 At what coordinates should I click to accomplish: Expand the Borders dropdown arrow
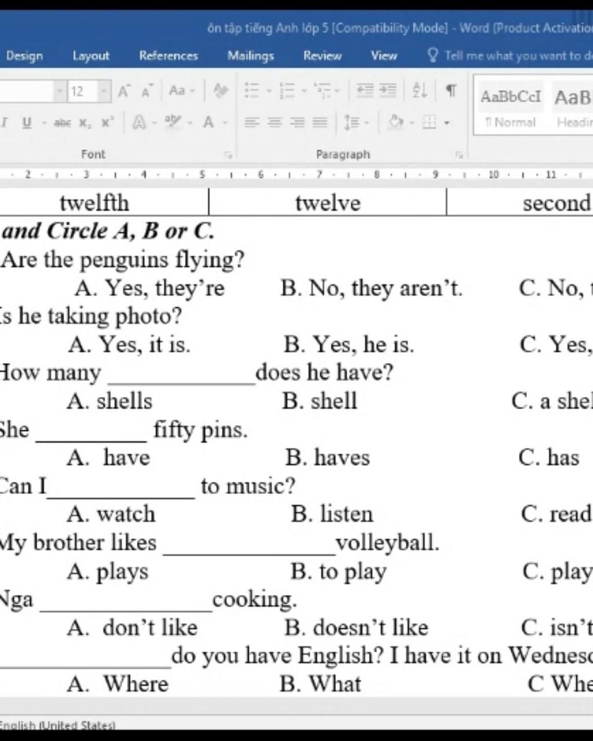coord(446,123)
